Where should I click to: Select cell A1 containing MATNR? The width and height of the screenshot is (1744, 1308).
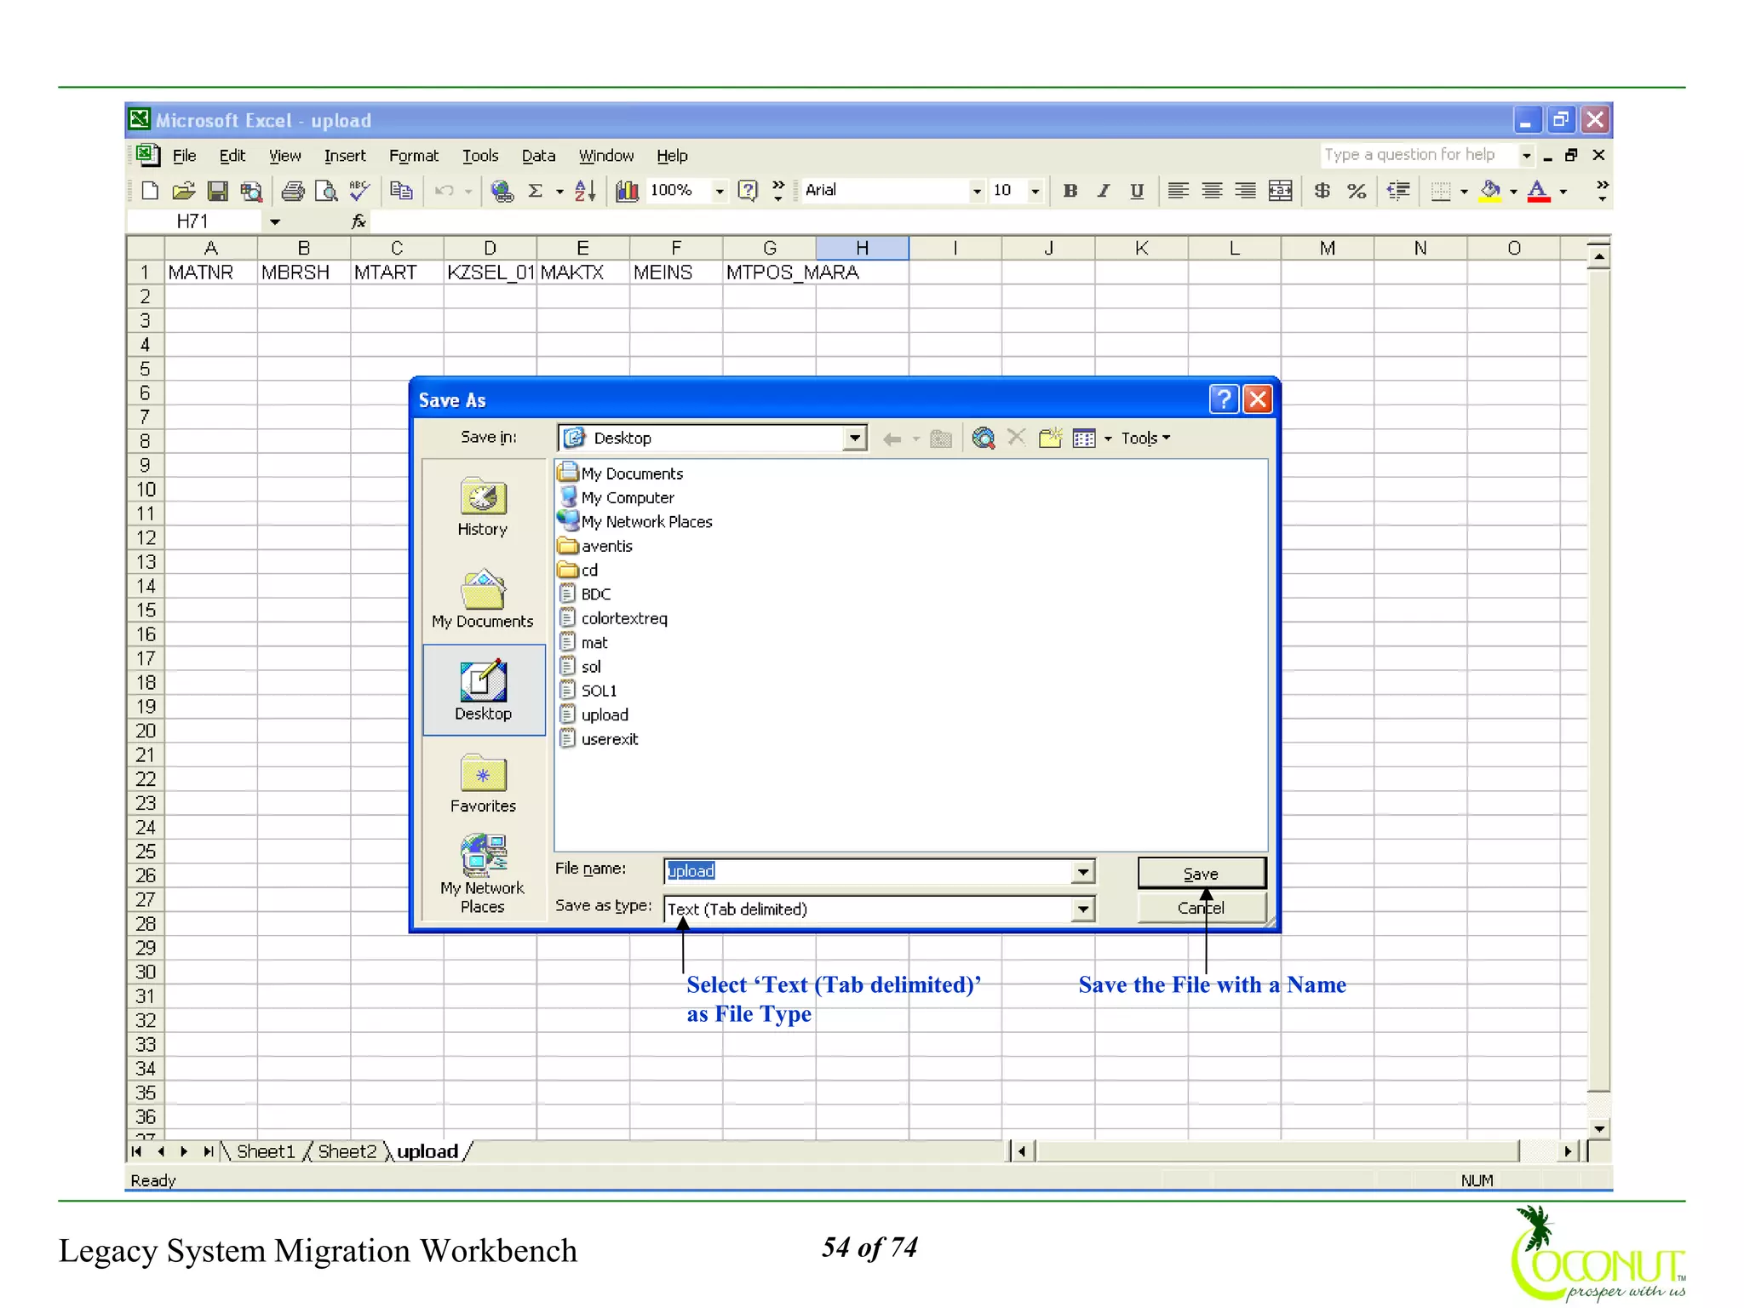coord(210,272)
